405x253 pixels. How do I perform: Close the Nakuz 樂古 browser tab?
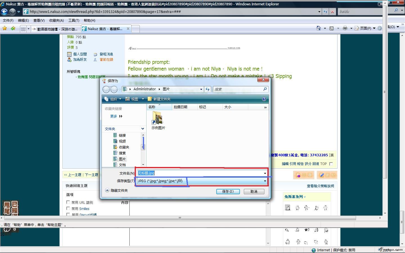pos(128,29)
